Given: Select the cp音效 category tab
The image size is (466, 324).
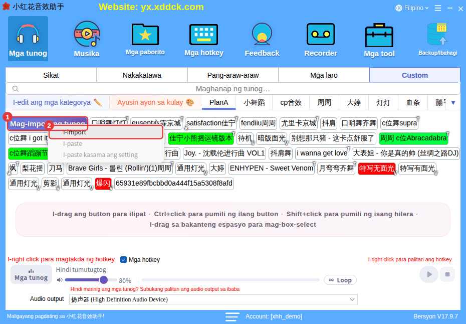Looking at the screenshot, I should coord(291,103).
